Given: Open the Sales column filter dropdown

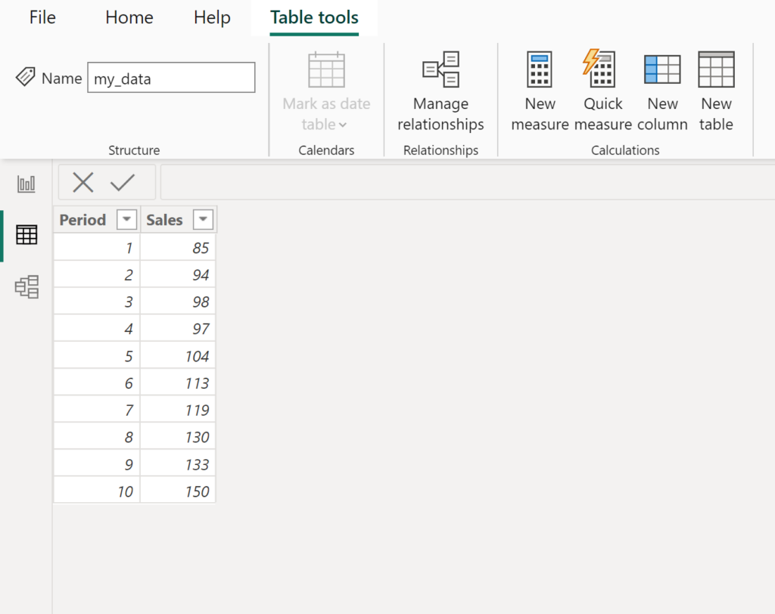Looking at the screenshot, I should [202, 219].
